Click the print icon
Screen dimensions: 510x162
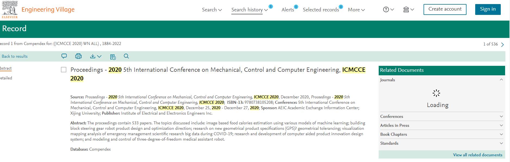pos(78,56)
